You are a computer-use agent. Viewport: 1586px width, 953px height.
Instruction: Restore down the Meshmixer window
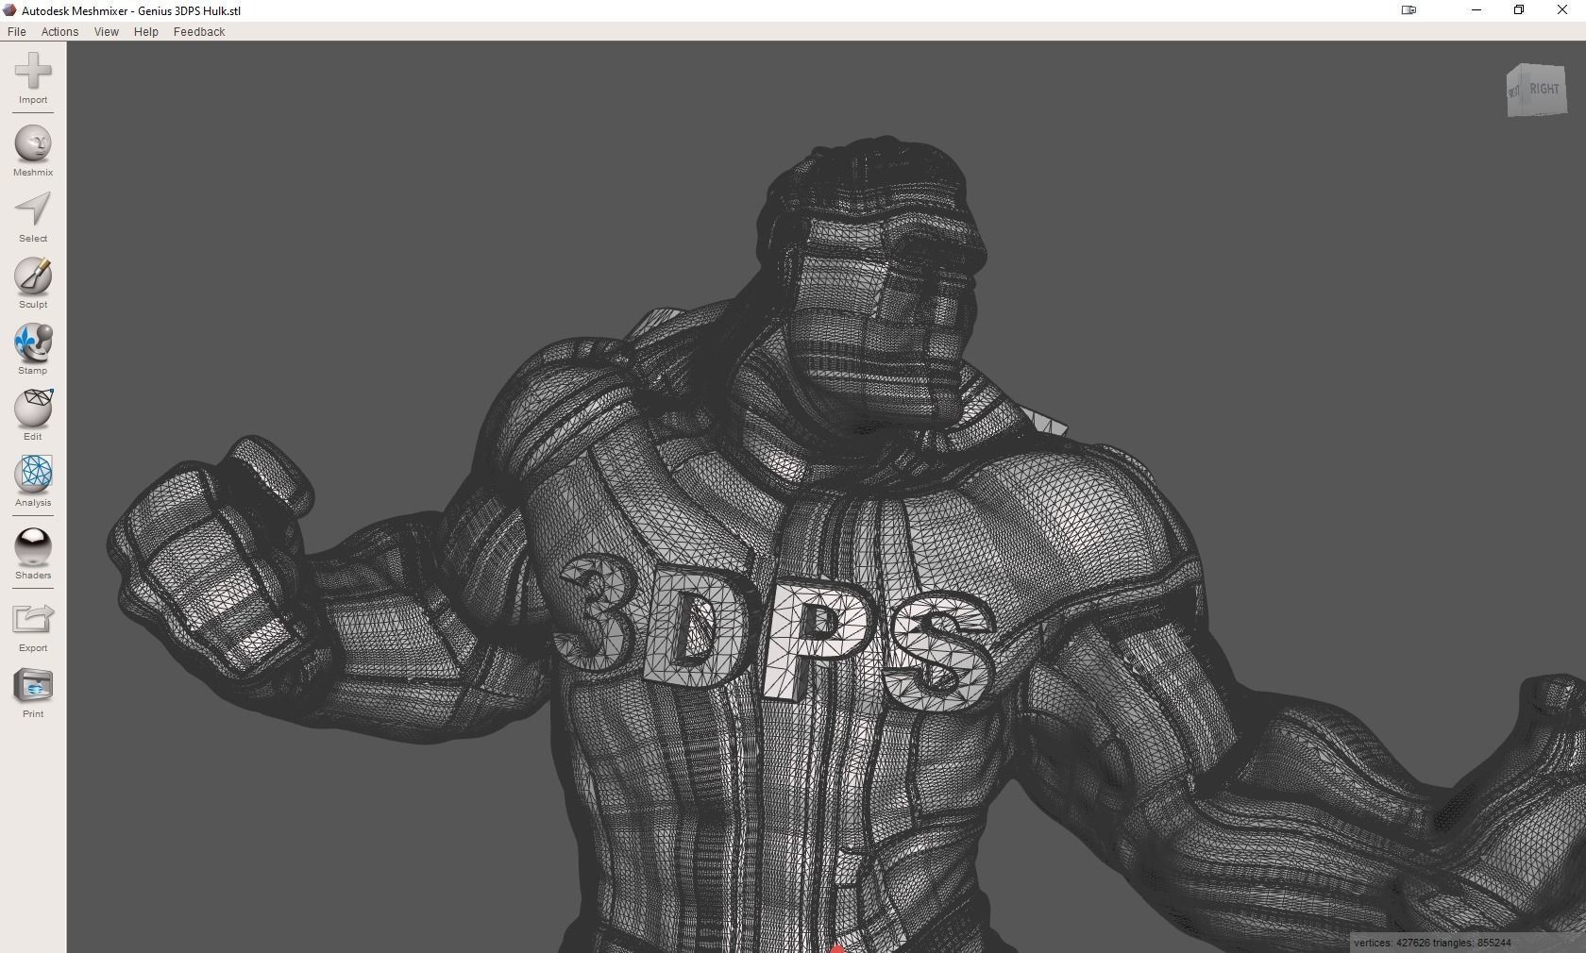pyautogui.click(x=1519, y=10)
